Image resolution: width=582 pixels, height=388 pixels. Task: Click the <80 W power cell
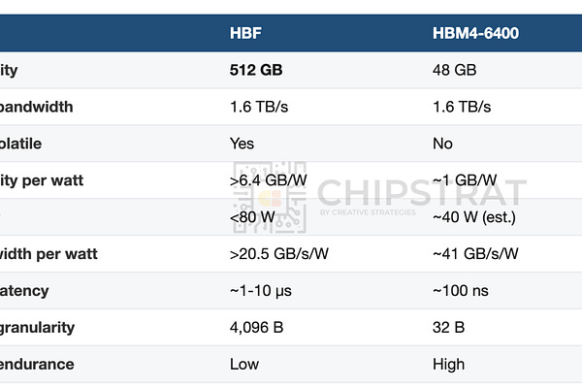[x=252, y=217]
